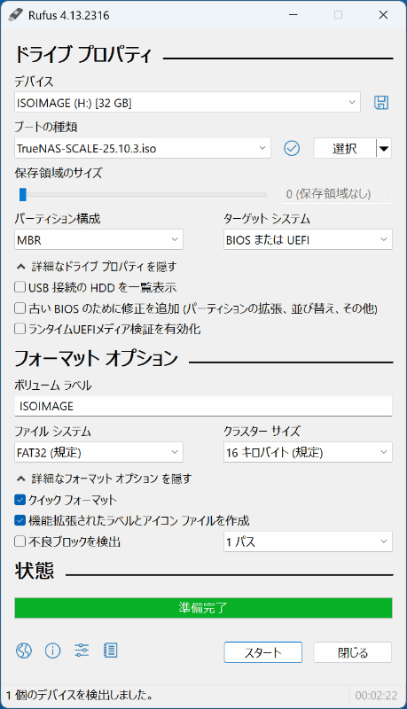
Task: Click the ブートの種類 label
Action: tap(46, 127)
